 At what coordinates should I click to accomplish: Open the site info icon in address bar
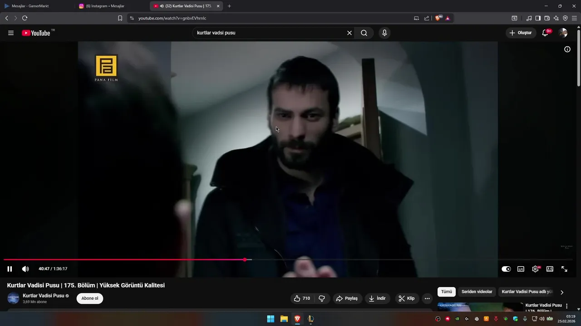132,18
